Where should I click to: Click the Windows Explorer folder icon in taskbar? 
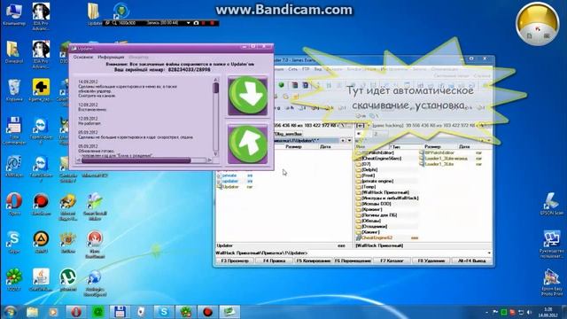(x=32, y=312)
